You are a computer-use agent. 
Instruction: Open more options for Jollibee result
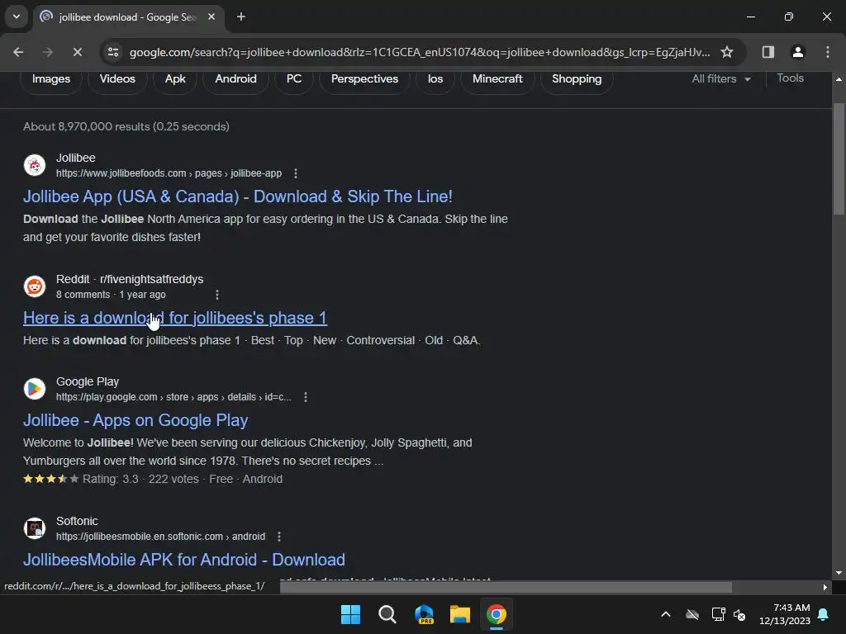(295, 173)
